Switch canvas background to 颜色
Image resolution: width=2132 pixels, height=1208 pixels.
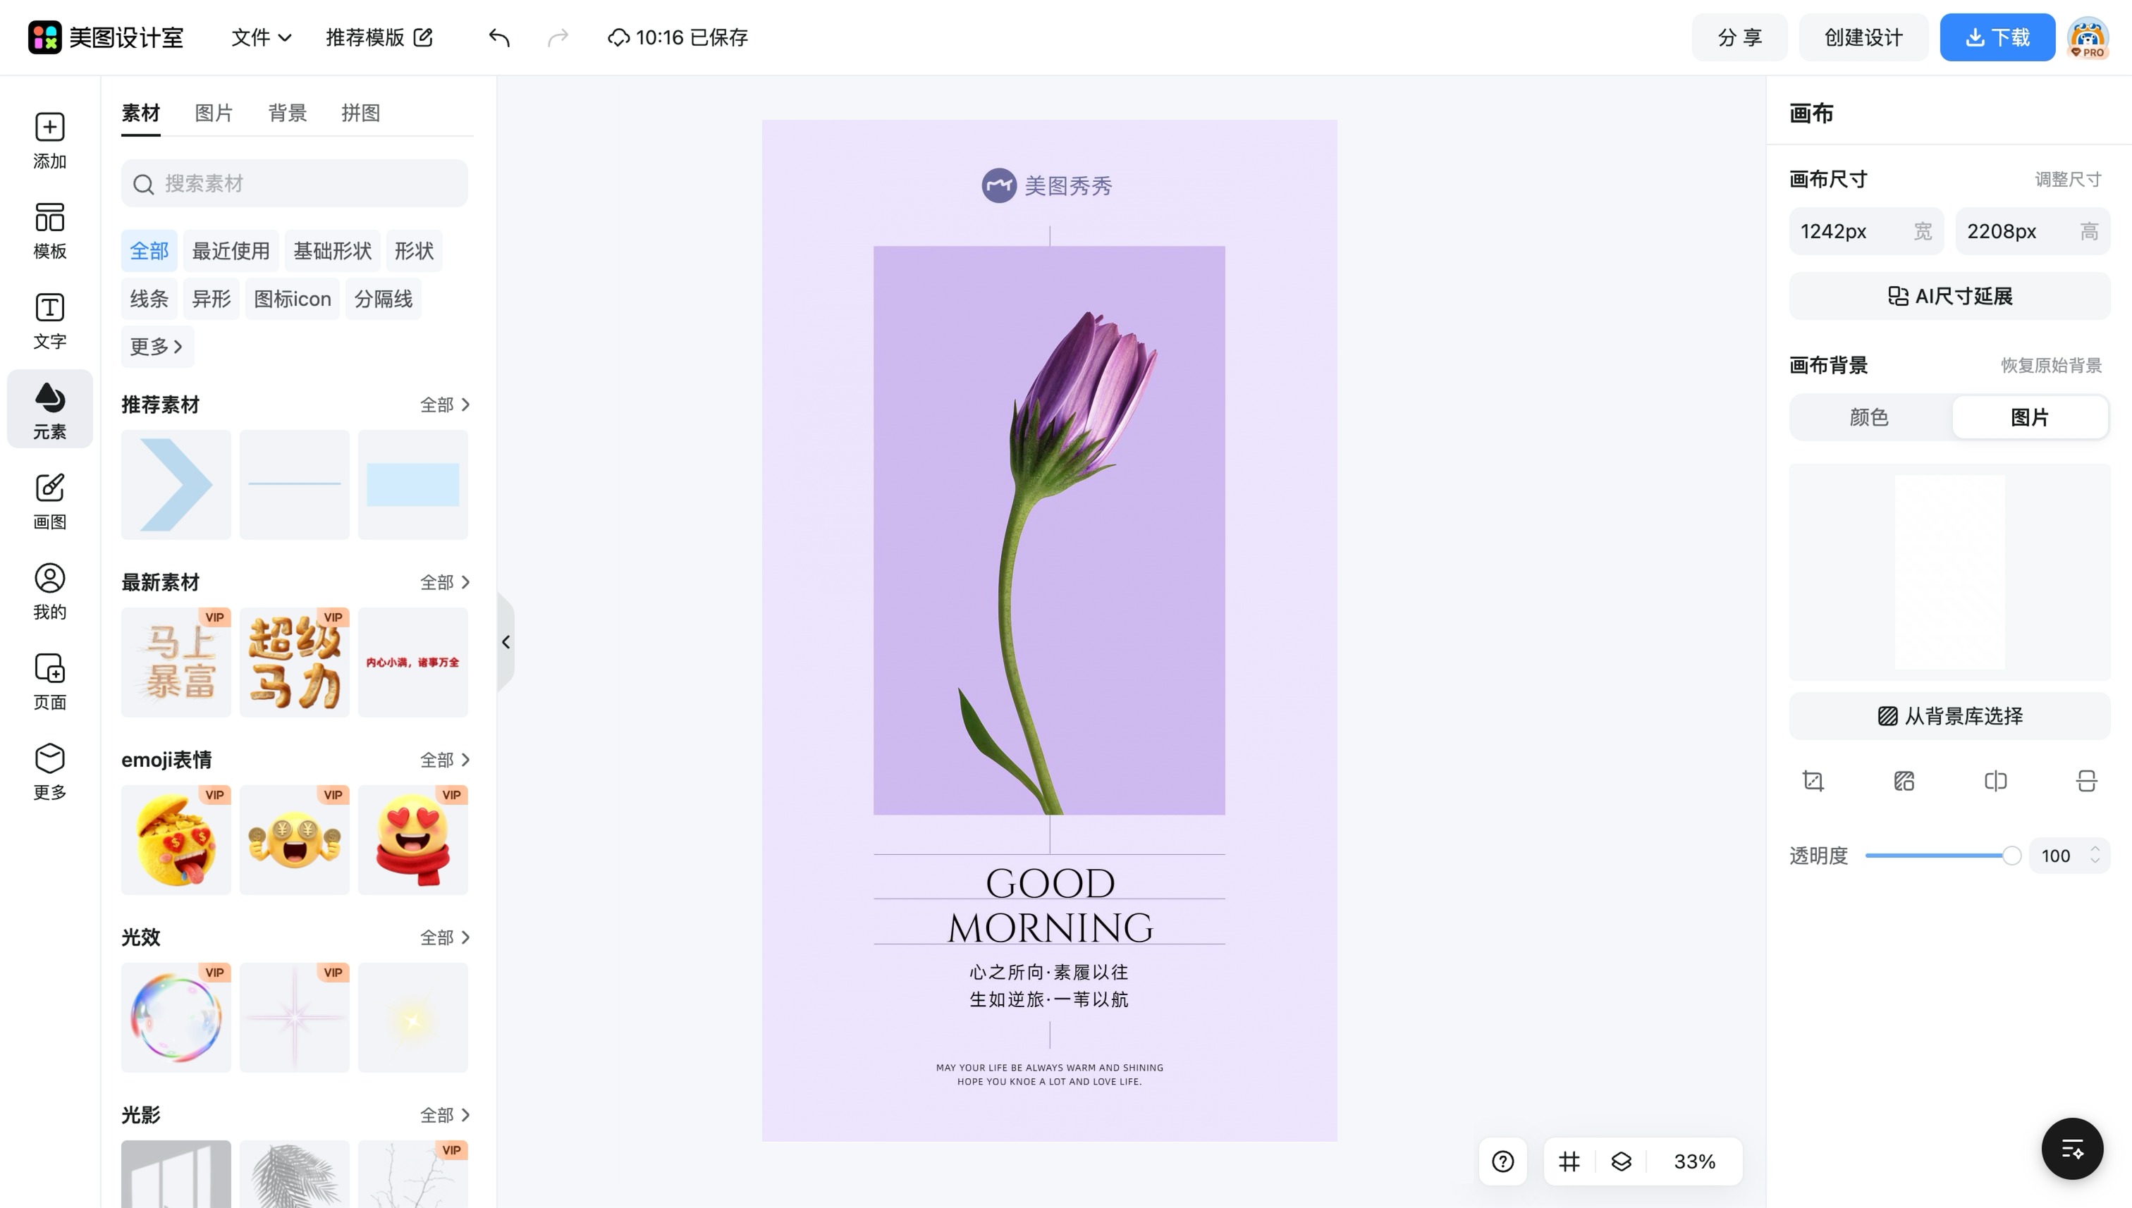tap(1869, 417)
